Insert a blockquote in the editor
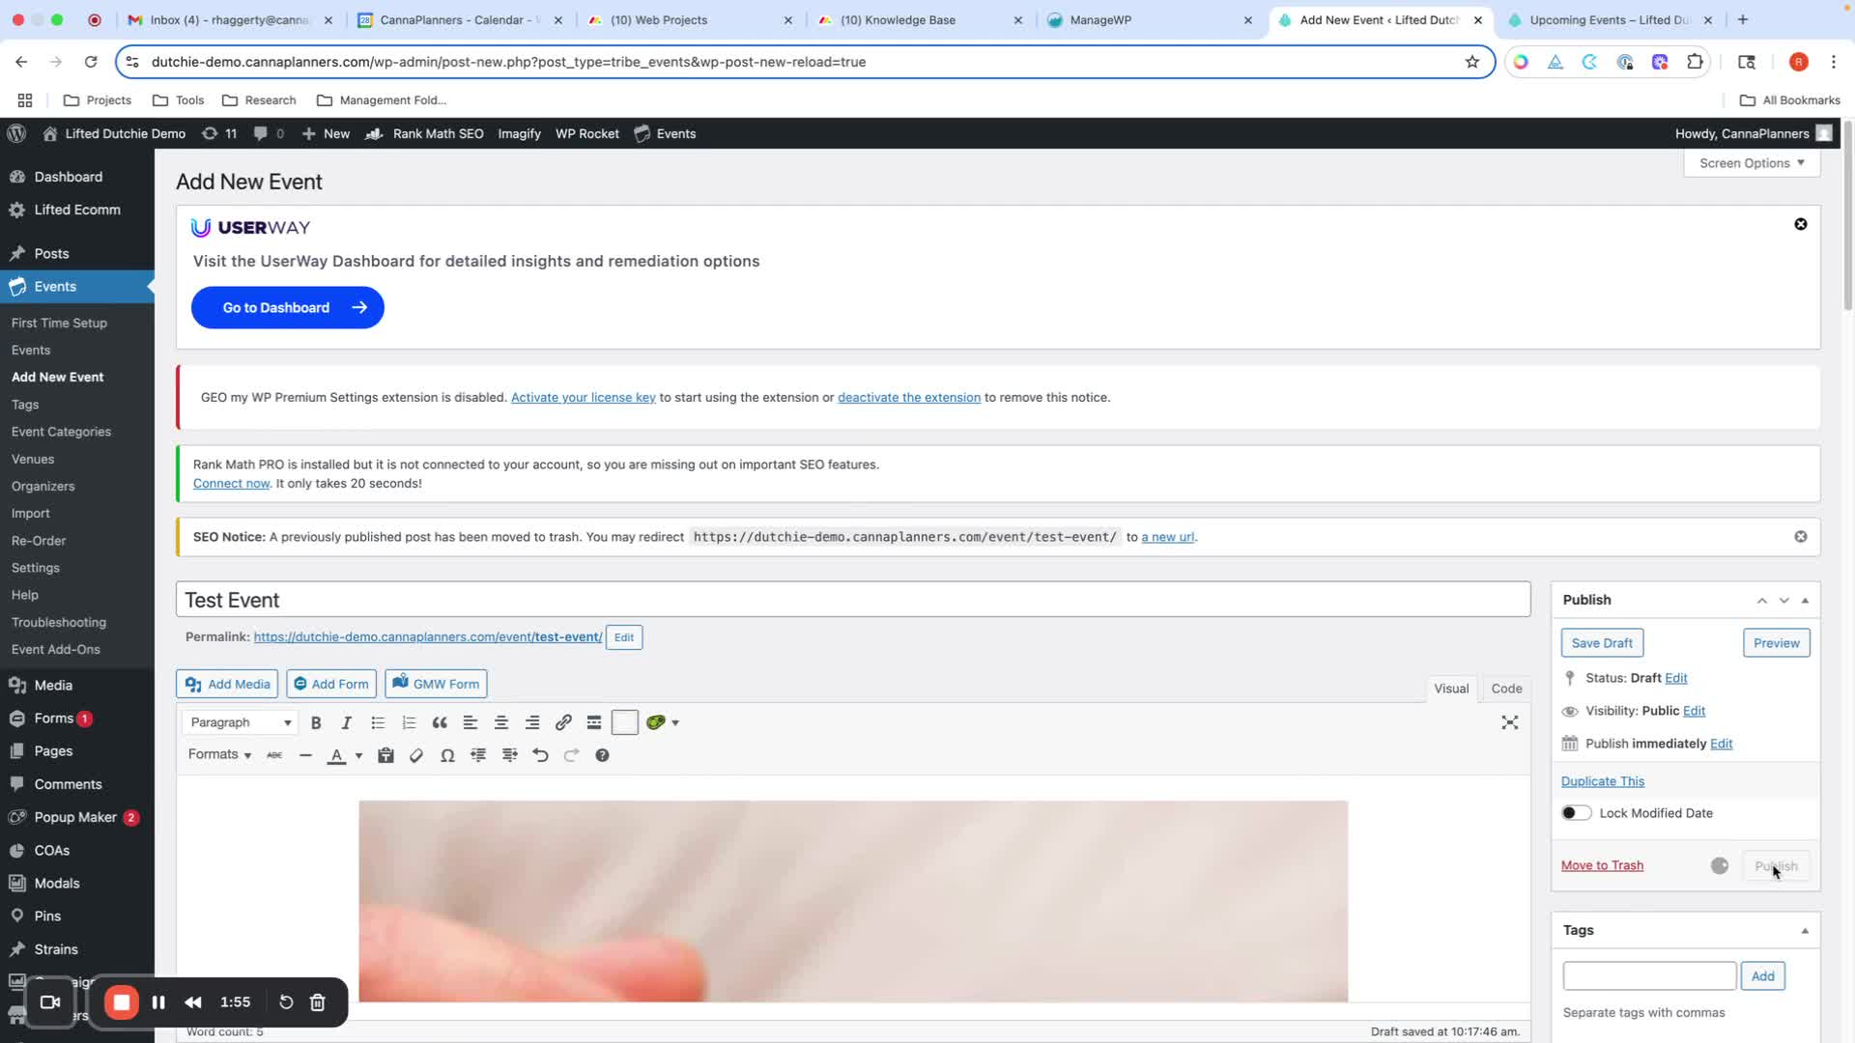The image size is (1855, 1043). [x=440, y=722]
